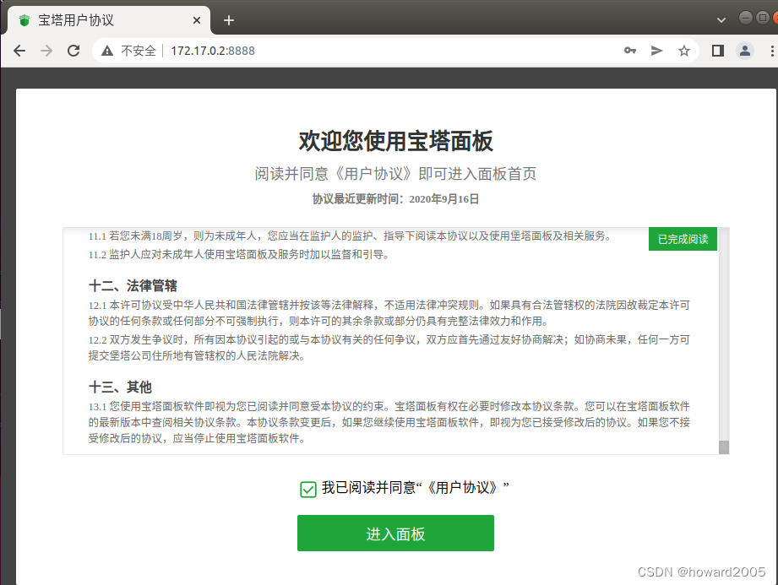Click clause 11.2 监护人 text

239,255
